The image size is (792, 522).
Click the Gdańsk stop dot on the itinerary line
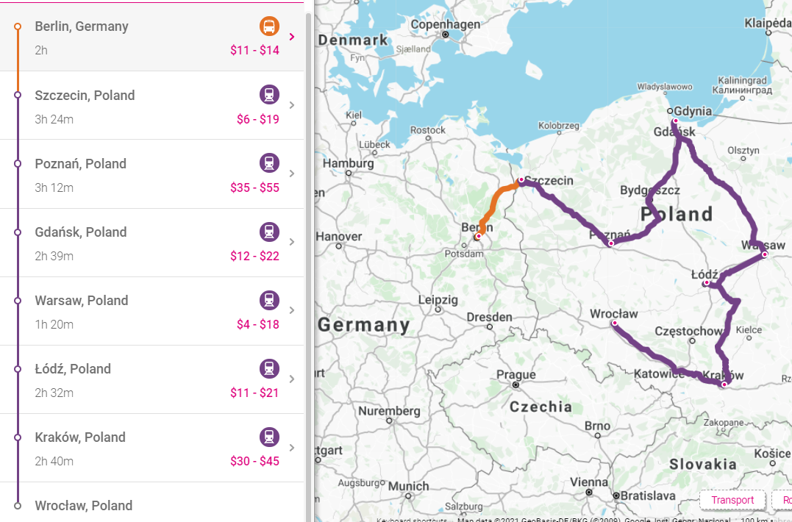click(x=18, y=232)
